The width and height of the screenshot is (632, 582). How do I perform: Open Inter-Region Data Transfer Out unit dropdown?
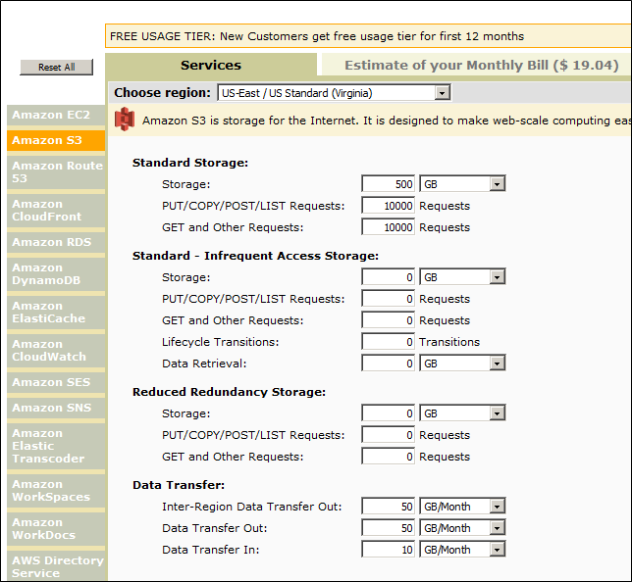coord(462,507)
